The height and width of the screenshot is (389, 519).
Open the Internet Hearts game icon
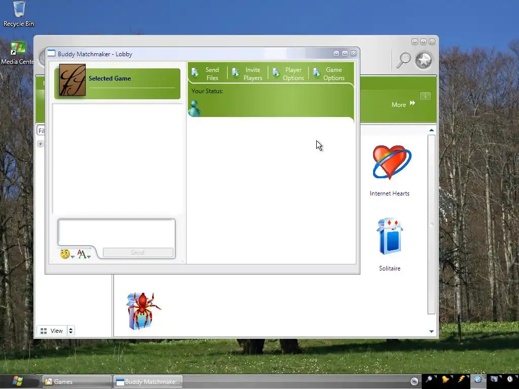pyautogui.click(x=391, y=162)
